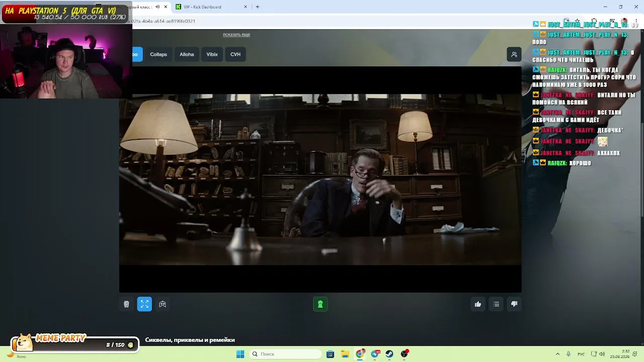Open OBS Studio from the taskbar
The width and height of the screenshot is (644, 362).
pos(405,354)
